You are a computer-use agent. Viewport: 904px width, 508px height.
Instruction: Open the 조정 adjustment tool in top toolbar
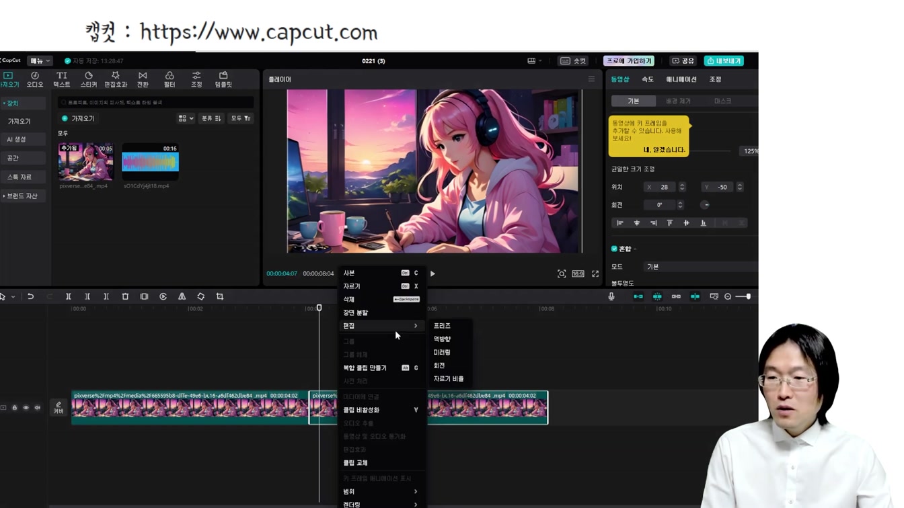tap(196, 79)
